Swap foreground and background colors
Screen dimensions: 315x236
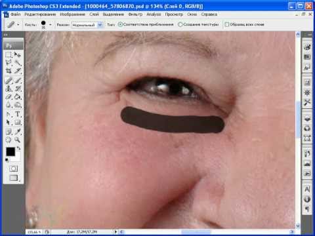tap(19, 148)
